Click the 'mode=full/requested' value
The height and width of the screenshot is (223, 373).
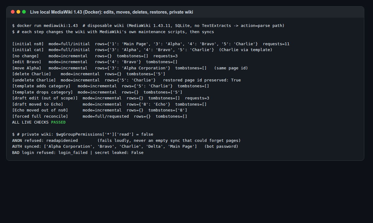[x=106, y=116]
